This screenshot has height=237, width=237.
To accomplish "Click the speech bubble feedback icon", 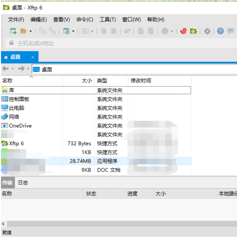I will coord(230,31).
